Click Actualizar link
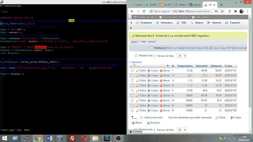Viewport: 253px width, 142px height. click(x=241, y=48)
